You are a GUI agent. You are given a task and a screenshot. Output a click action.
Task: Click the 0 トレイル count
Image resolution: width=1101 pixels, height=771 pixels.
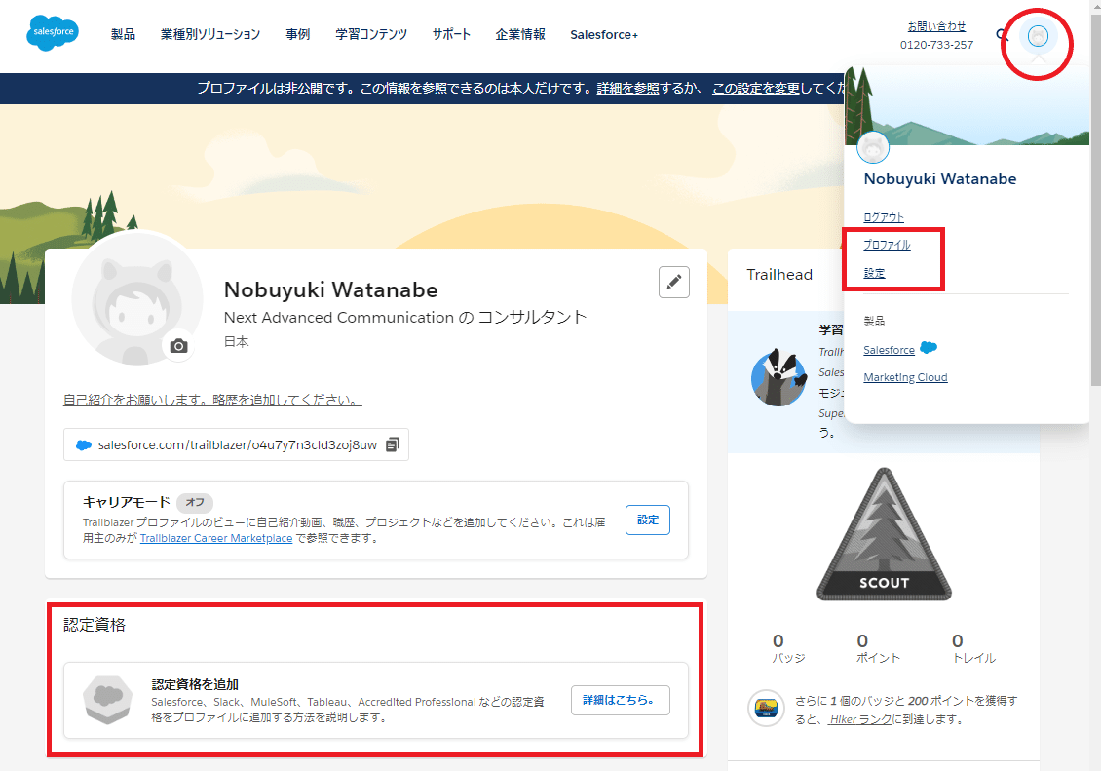974,648
